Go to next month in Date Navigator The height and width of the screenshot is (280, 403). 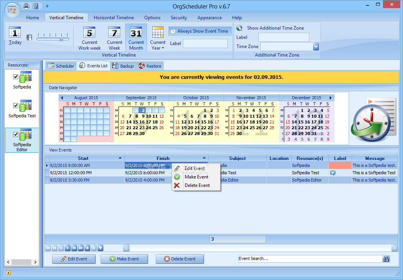(330, 98)
